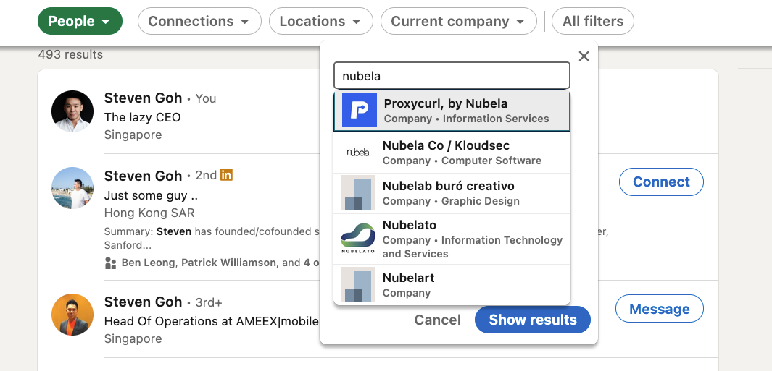Viewport: 772px width, 371px height.
Task: Click "Company • Computer Software" subtitle text
Action: tap(462, 161)
